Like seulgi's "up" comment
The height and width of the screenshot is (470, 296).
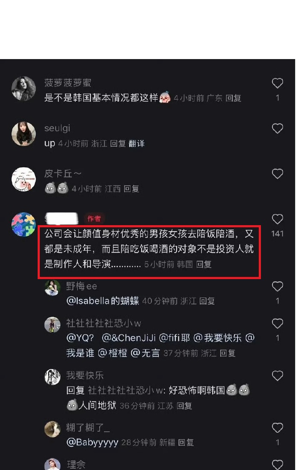277,128
